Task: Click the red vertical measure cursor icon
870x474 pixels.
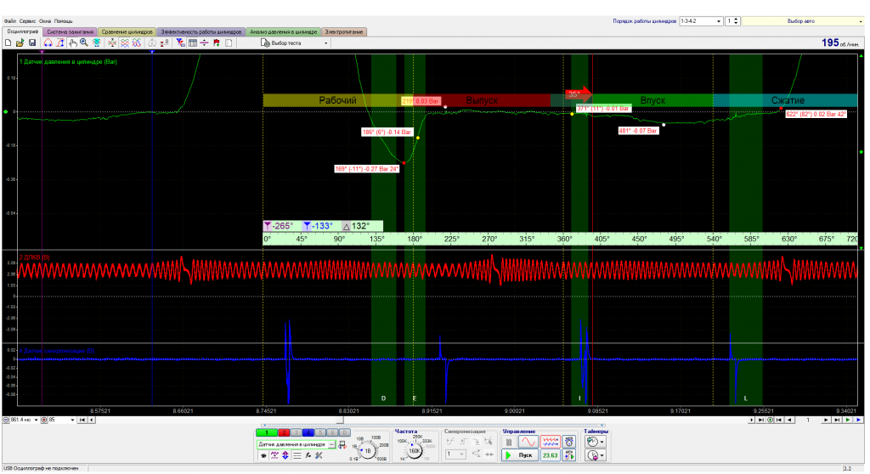Action: (60, 42)
